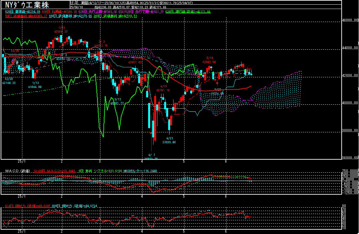The width and height of the screenshot is (359, 234).
Task: Click the 009日 転換線 legend entry
Action: (59, 12)
